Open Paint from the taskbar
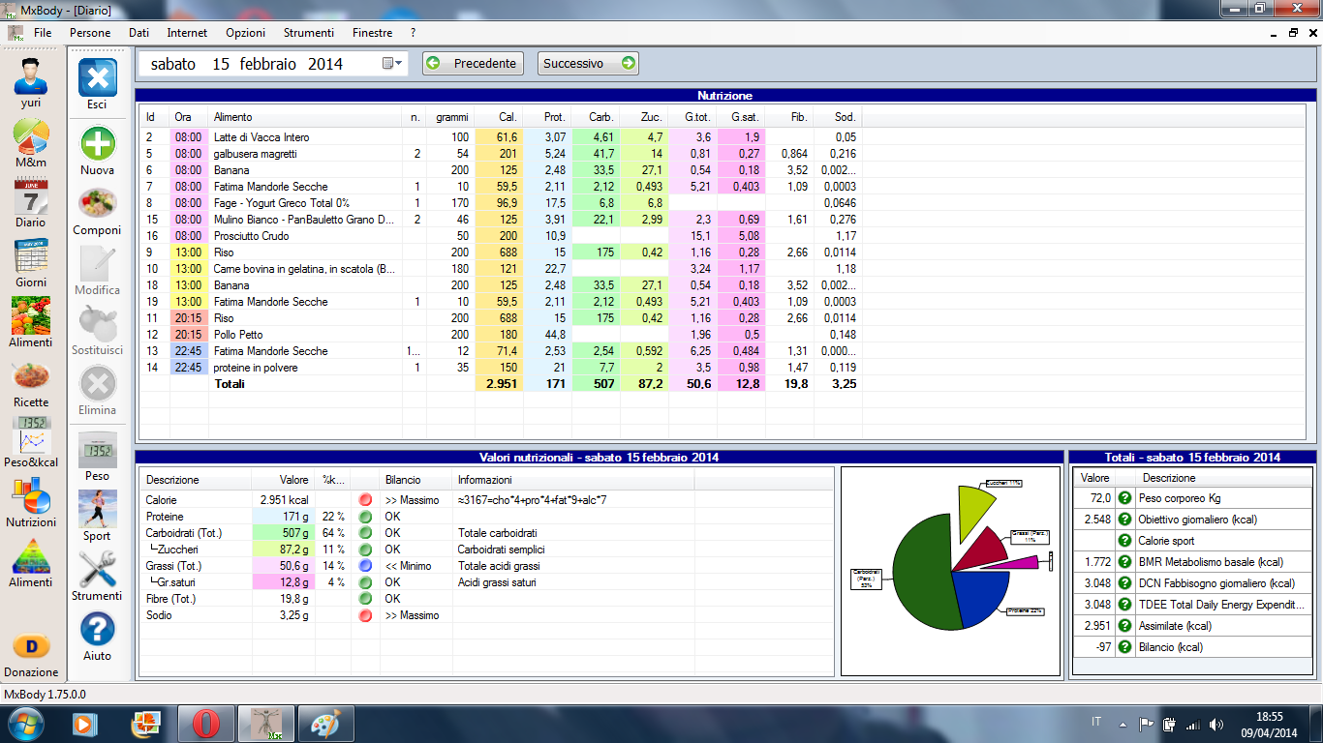The width and height of the screenshot is (1323, 743). tap(324, 724)
